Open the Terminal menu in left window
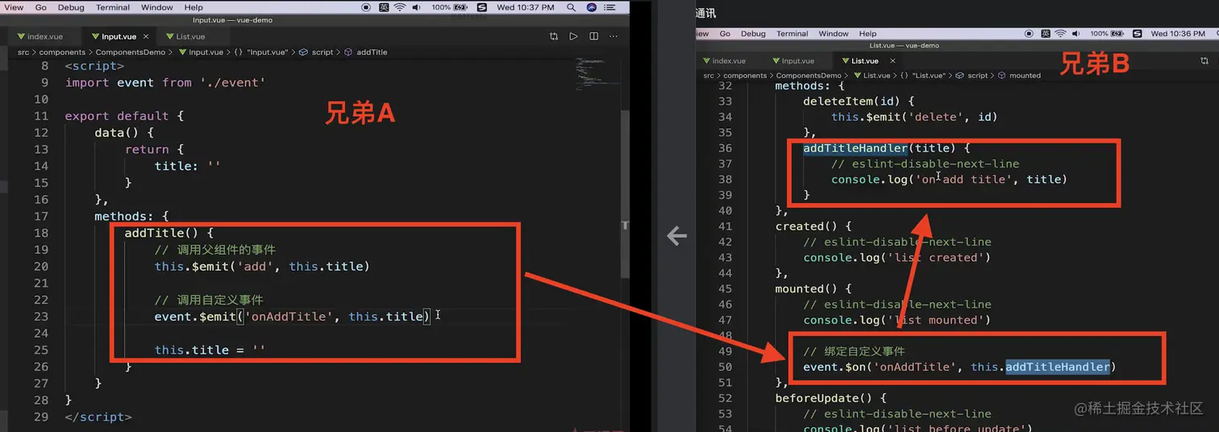Image resolution: width=1219 pixels, height=432 pixels. 113,7
